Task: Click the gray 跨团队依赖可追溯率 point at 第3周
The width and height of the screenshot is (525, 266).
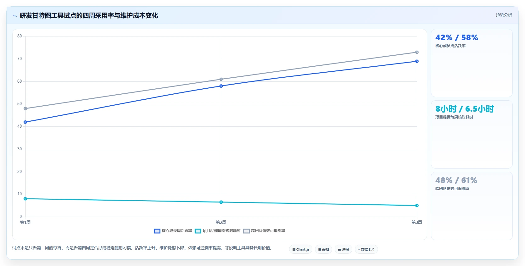Action: point(417,52)
